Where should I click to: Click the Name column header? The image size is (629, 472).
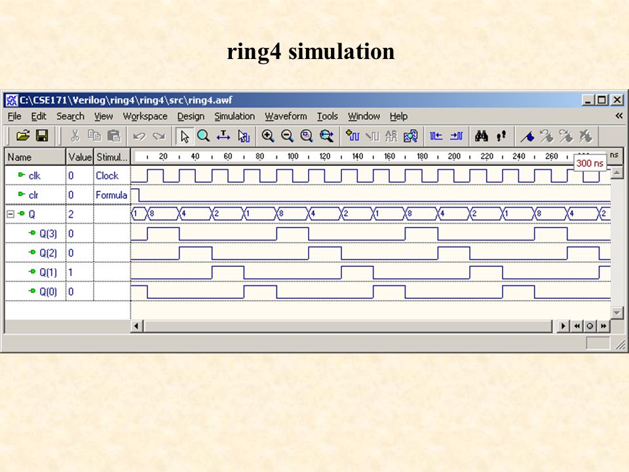pos(35,157)
